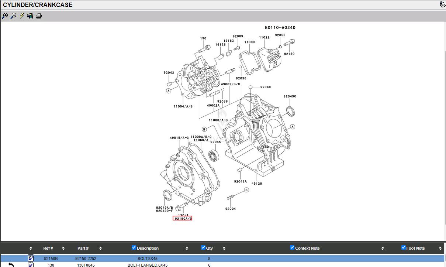
Task: Click the zoom in magnifier icon
Action: click(x=5, y=16)
